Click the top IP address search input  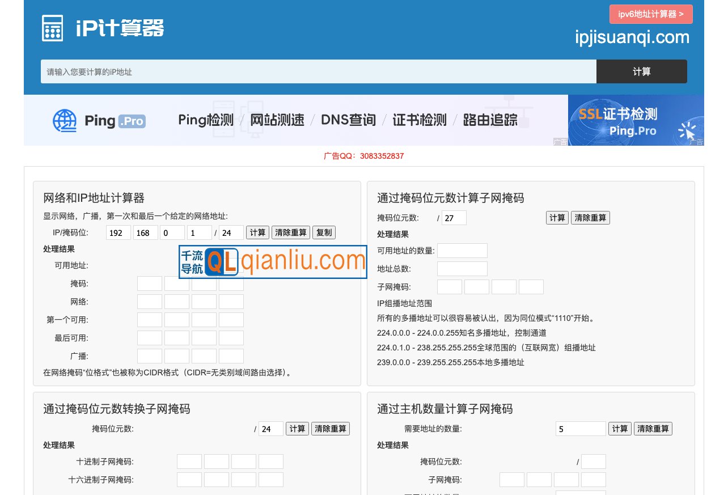(x=318, y=71)
